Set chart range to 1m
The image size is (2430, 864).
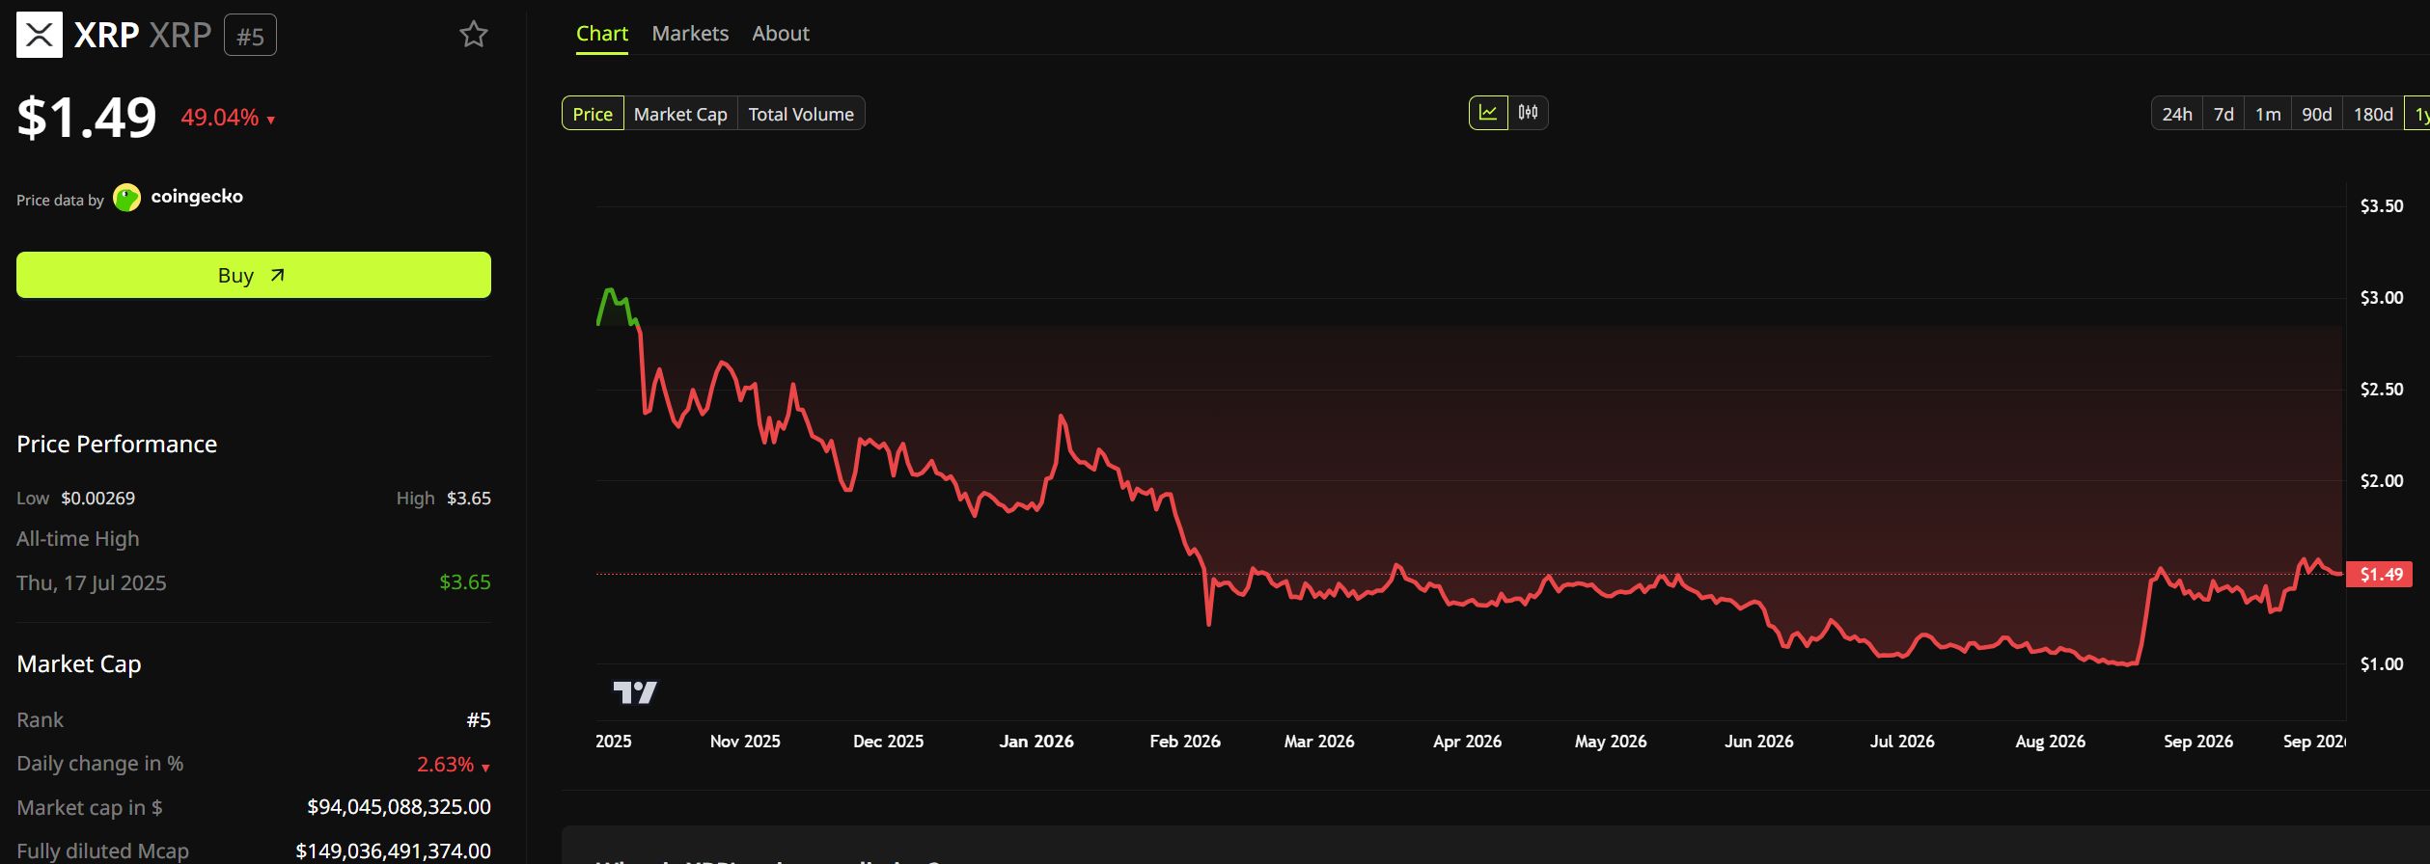2268,114
